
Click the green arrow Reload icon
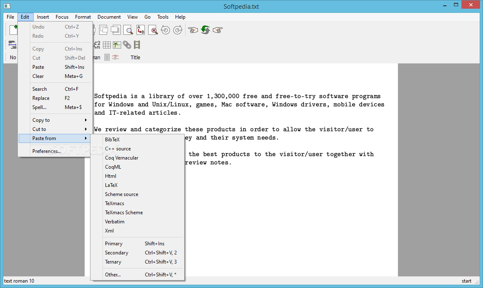205,30
